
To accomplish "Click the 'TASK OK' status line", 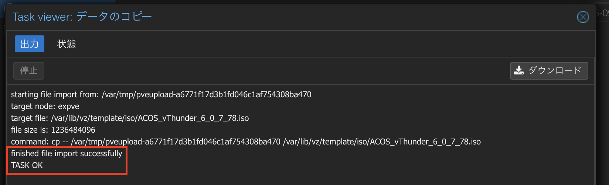I will pos(27,165).
